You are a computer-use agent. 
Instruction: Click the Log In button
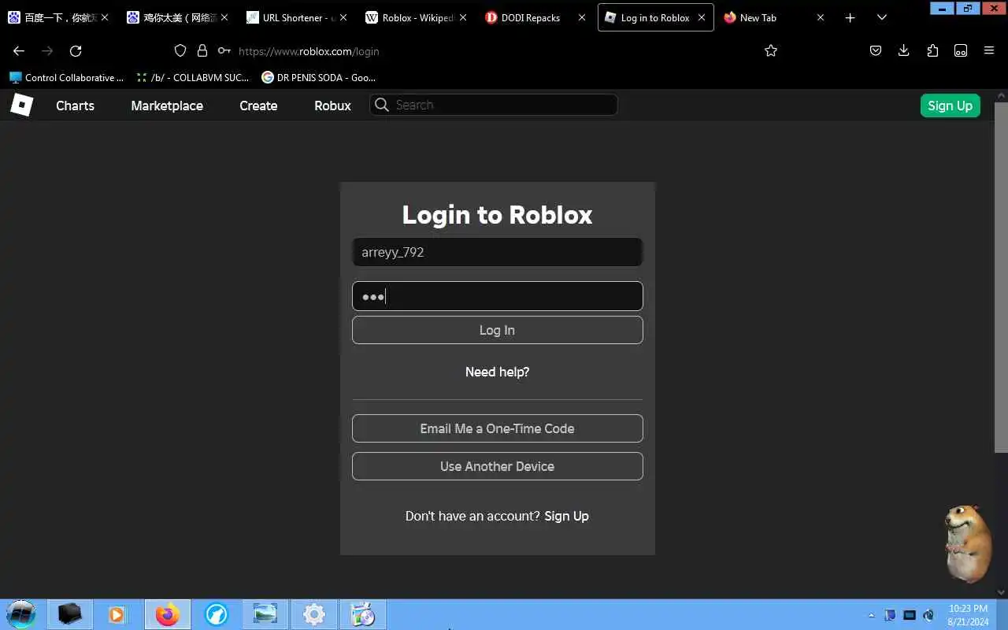pyautogui.click(x=497, y=330)
